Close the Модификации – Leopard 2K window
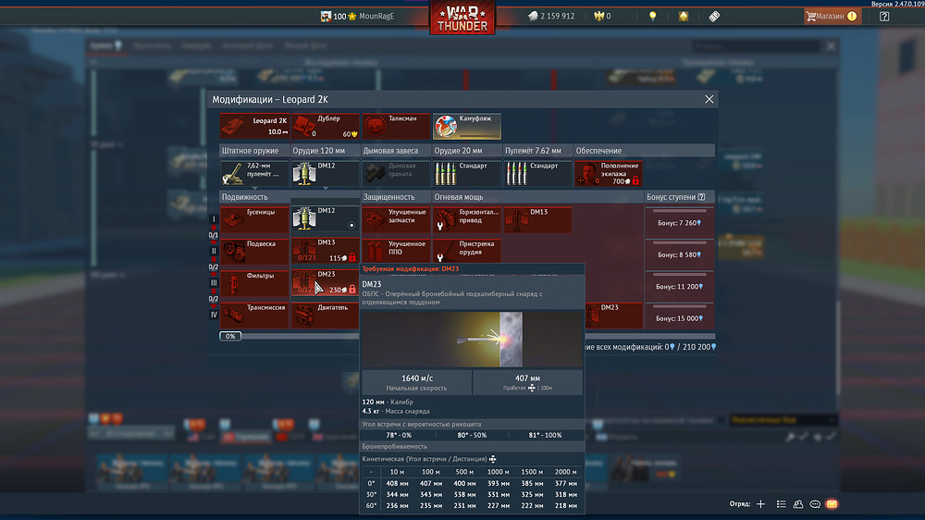This screenshot has height=520, width=925. (709, 99)
